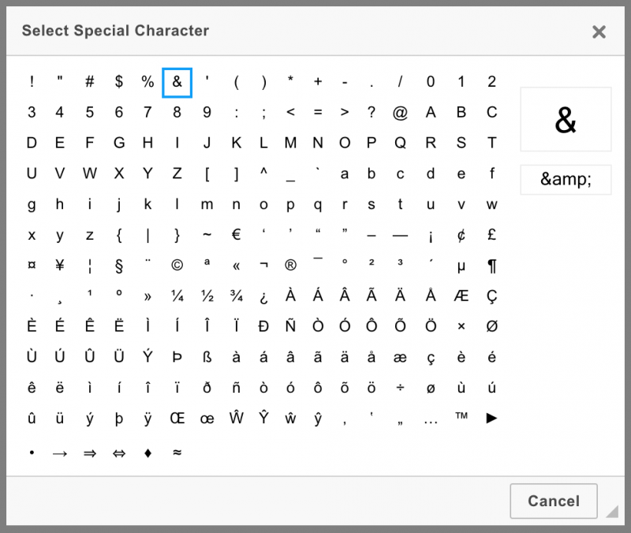The width and height of the screenshot is (631, 533).
Task: Select the double right arrow ⇒
Action: (x=89, y=453)
